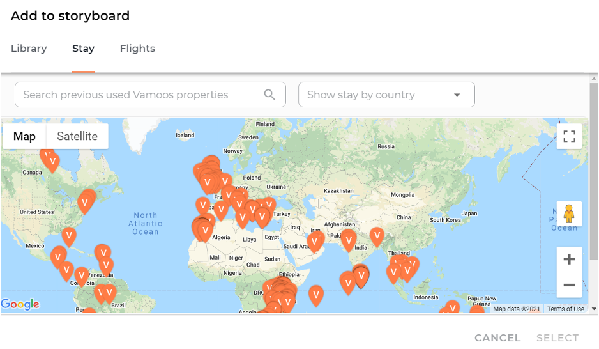The image size is (599, 349).
Task: Focus the Search previous used Vamoos properties field
Action: pos(150,95)
